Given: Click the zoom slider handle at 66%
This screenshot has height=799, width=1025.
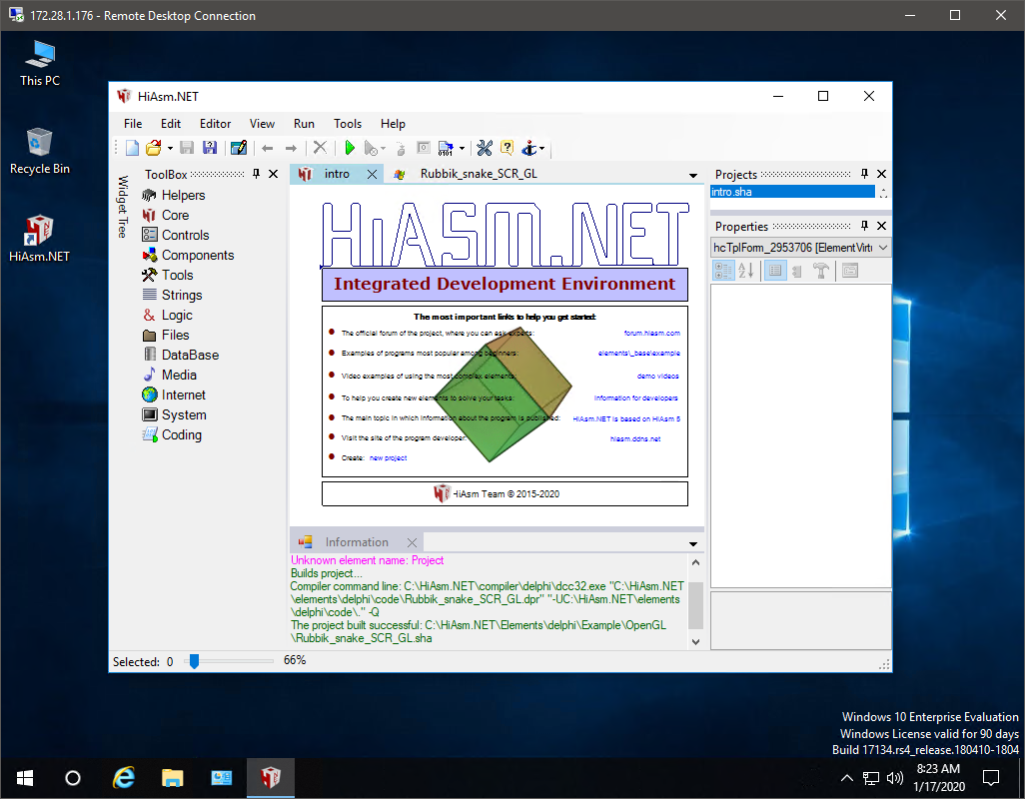Looking at the screenshot, I should pyautogui.click(x=194, y=660).
